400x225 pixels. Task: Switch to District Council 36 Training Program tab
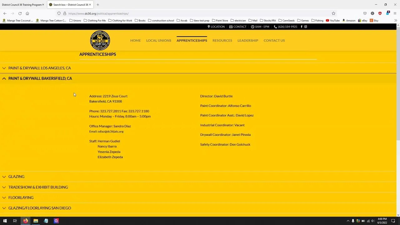21,5
